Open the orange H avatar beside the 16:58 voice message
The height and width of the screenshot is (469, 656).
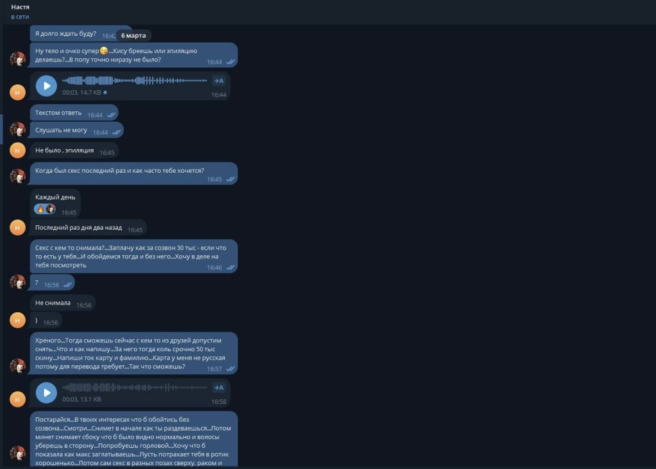pyautogui.click(x=17, y=399)
